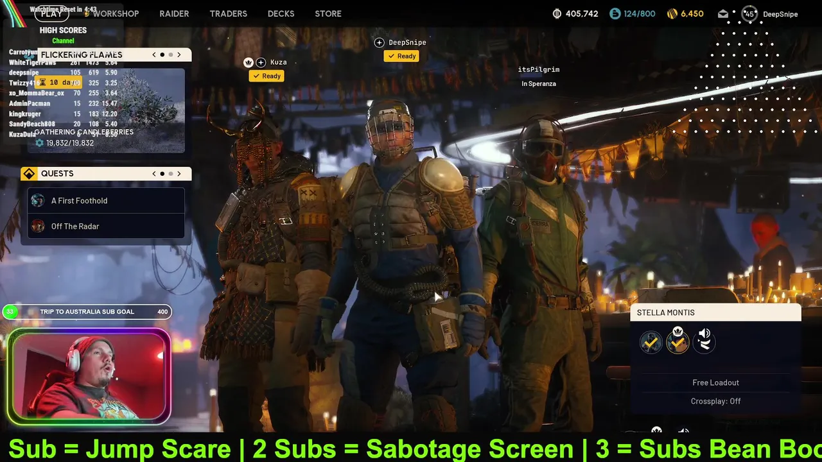Click the Gathering Candleberries caption
822x462 pixels.
pyautogui.click(x=84, y=132)
